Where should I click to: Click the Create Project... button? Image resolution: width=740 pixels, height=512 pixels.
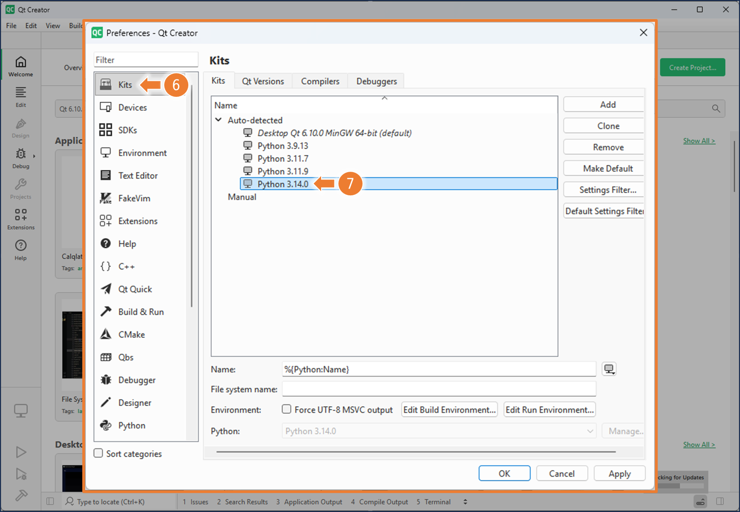tap(693, 68)
